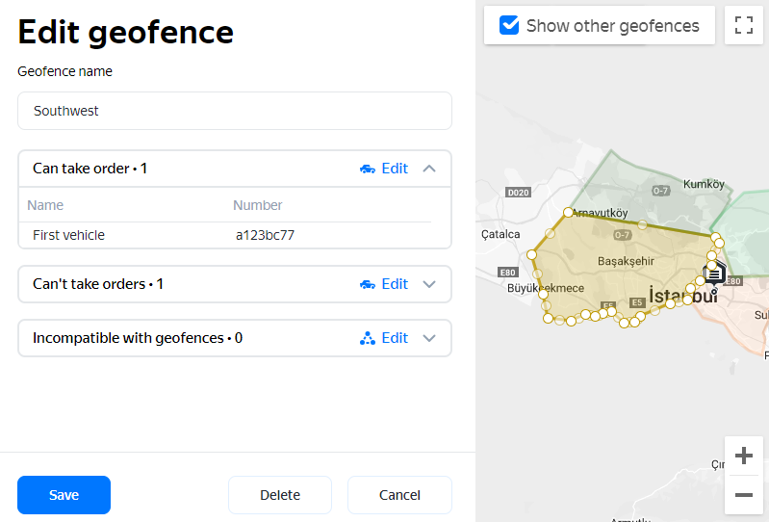Zoom in on the map
Image resolution: width=769 pixels, height=522 pixels.
pos(743,456)
